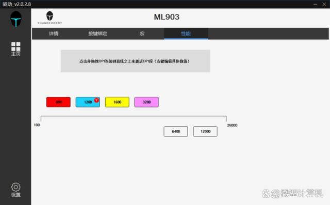Select the pink 3200 DPI block

click(146, 102)
